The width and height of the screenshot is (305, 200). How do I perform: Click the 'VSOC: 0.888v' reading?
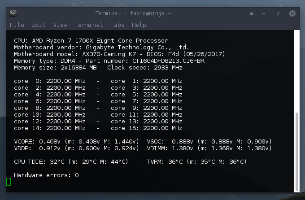[x=170, y=141]
